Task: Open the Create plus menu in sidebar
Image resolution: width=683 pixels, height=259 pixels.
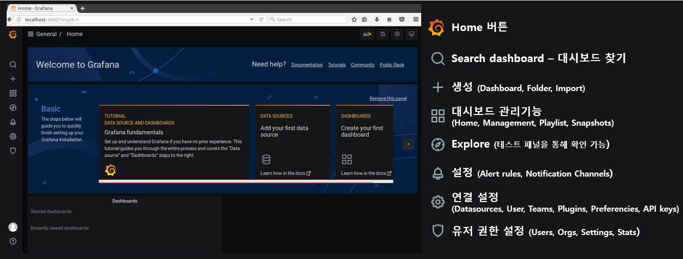Action: [x=13, y=79]
